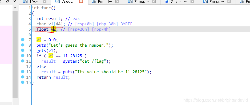
Task: Toggle breakpoint dot on line 15
Action: tap(23, 82)
